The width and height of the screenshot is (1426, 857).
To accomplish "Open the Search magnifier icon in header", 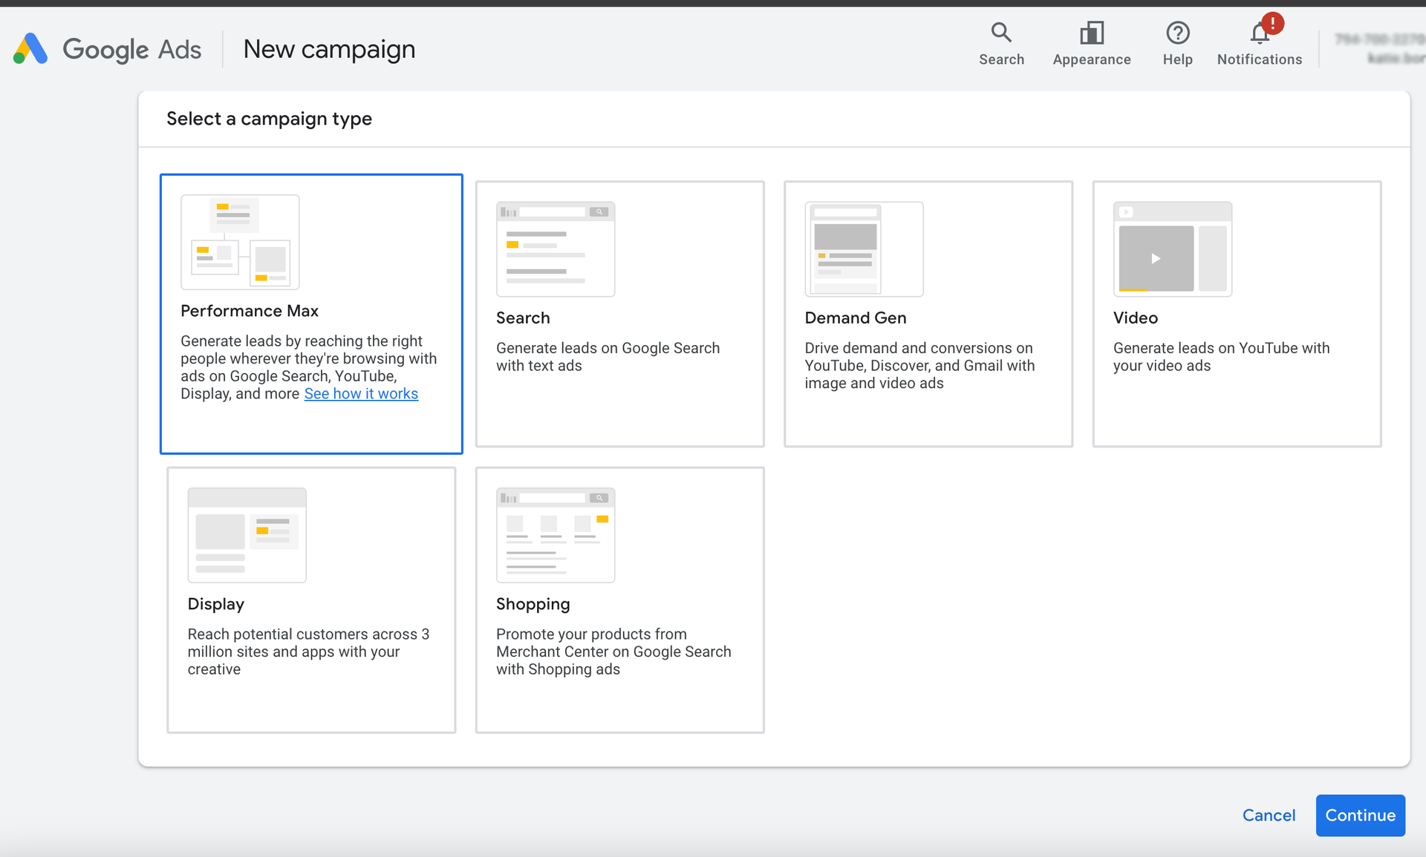I will [x=1001, y=33].
